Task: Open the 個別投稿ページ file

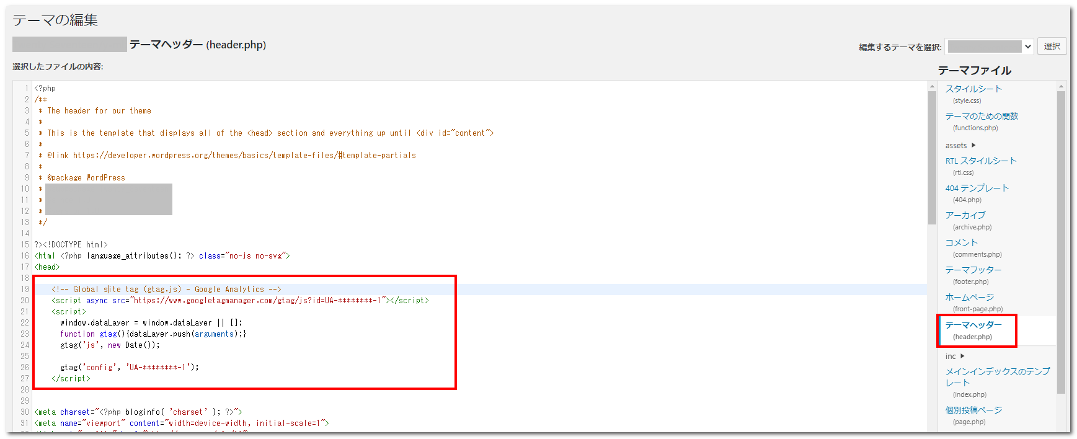Action: (x=973, y=410)
